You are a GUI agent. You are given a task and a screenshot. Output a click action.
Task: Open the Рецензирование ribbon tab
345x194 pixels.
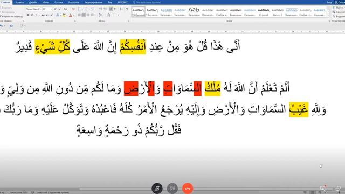click(93, 2)
